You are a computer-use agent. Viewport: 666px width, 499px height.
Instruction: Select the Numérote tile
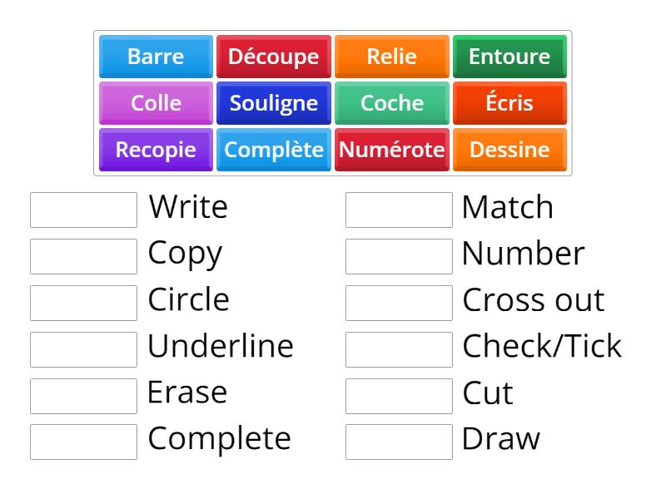tap(391, 150)
